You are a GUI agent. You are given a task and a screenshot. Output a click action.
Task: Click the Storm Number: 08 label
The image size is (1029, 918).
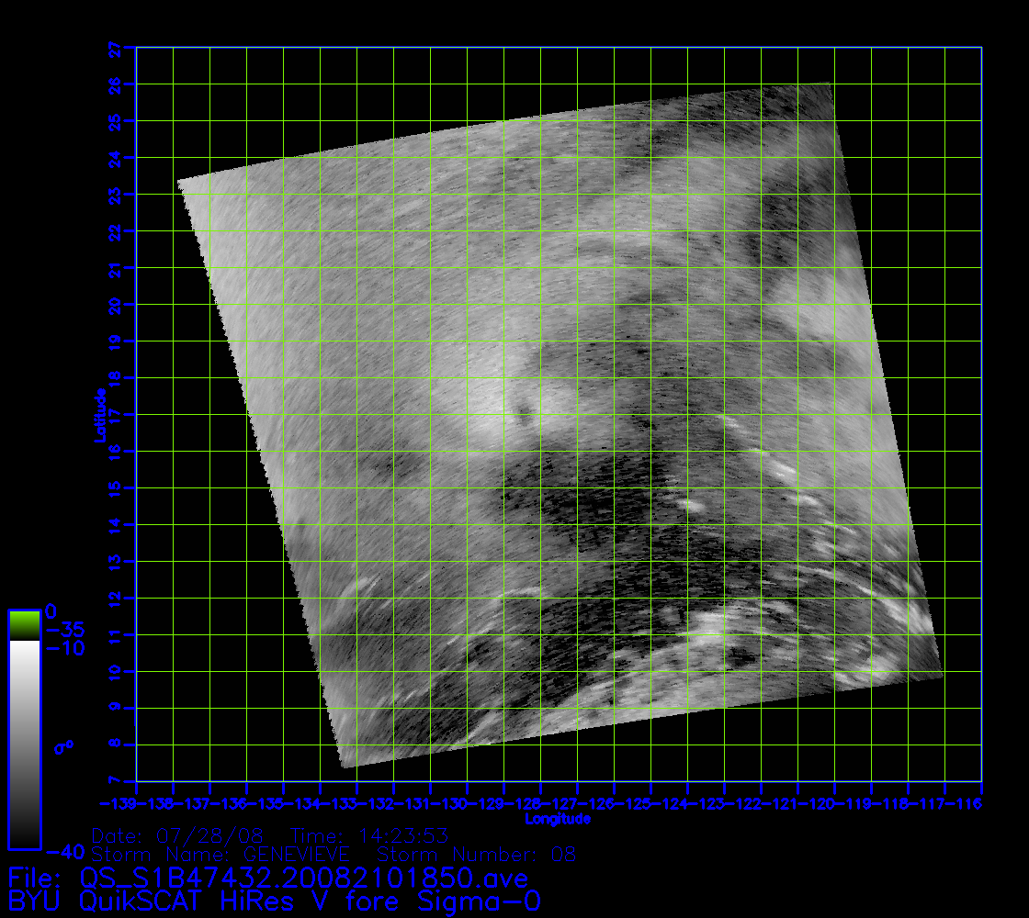[x=483, y=855]
